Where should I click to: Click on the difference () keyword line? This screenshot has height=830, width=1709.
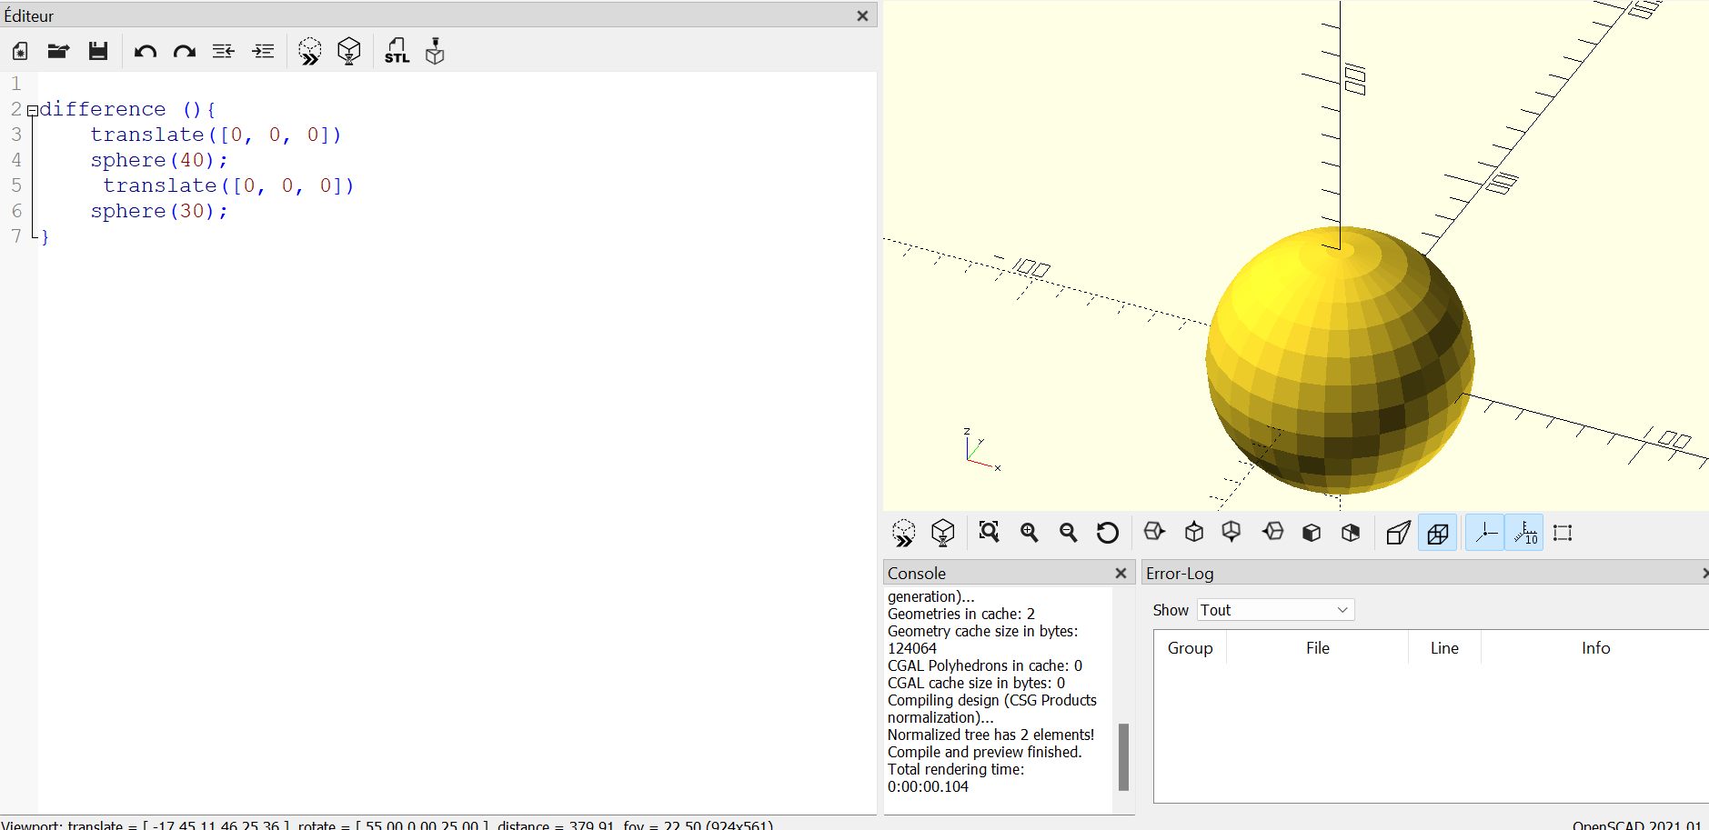click(127, 109)
